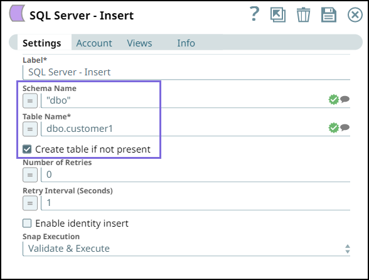Delete the snap with the trash icon

coord(303,15)
